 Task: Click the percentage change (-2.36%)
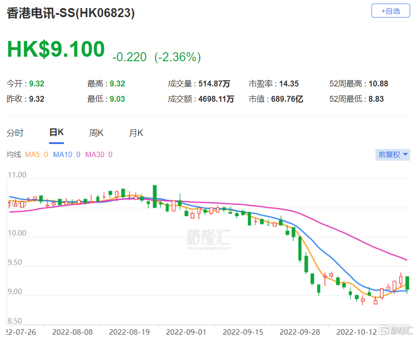coord(177,57)
